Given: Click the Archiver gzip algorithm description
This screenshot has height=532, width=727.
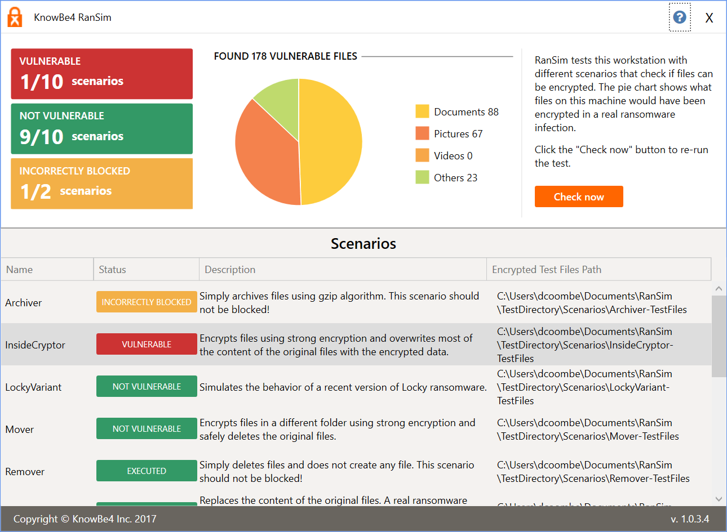Looking at the screenshot, I should [339, 303].
